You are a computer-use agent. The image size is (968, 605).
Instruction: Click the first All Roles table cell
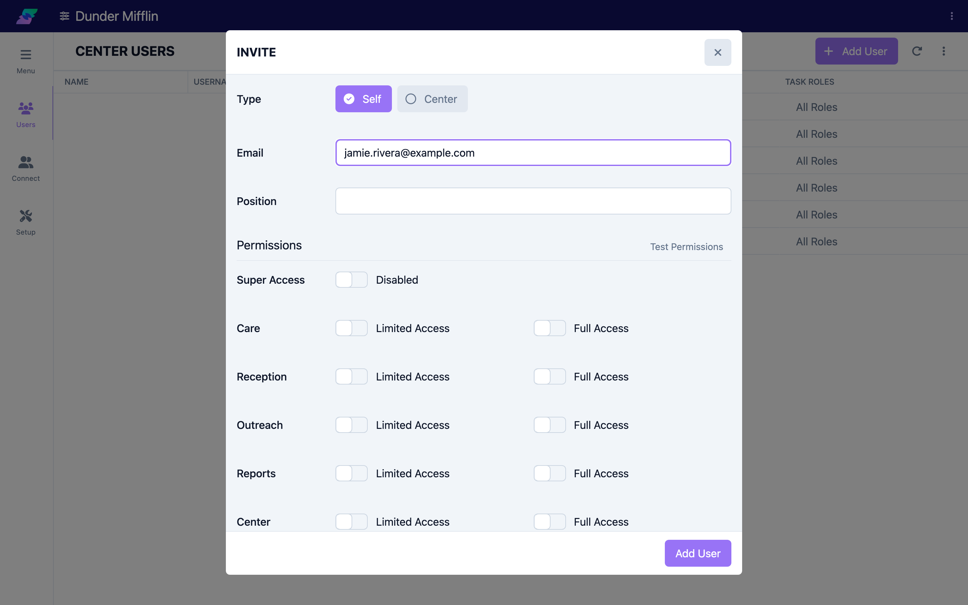coord(816,107)
